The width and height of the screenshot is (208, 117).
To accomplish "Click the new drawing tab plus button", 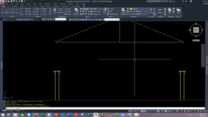I will (36, 19).
